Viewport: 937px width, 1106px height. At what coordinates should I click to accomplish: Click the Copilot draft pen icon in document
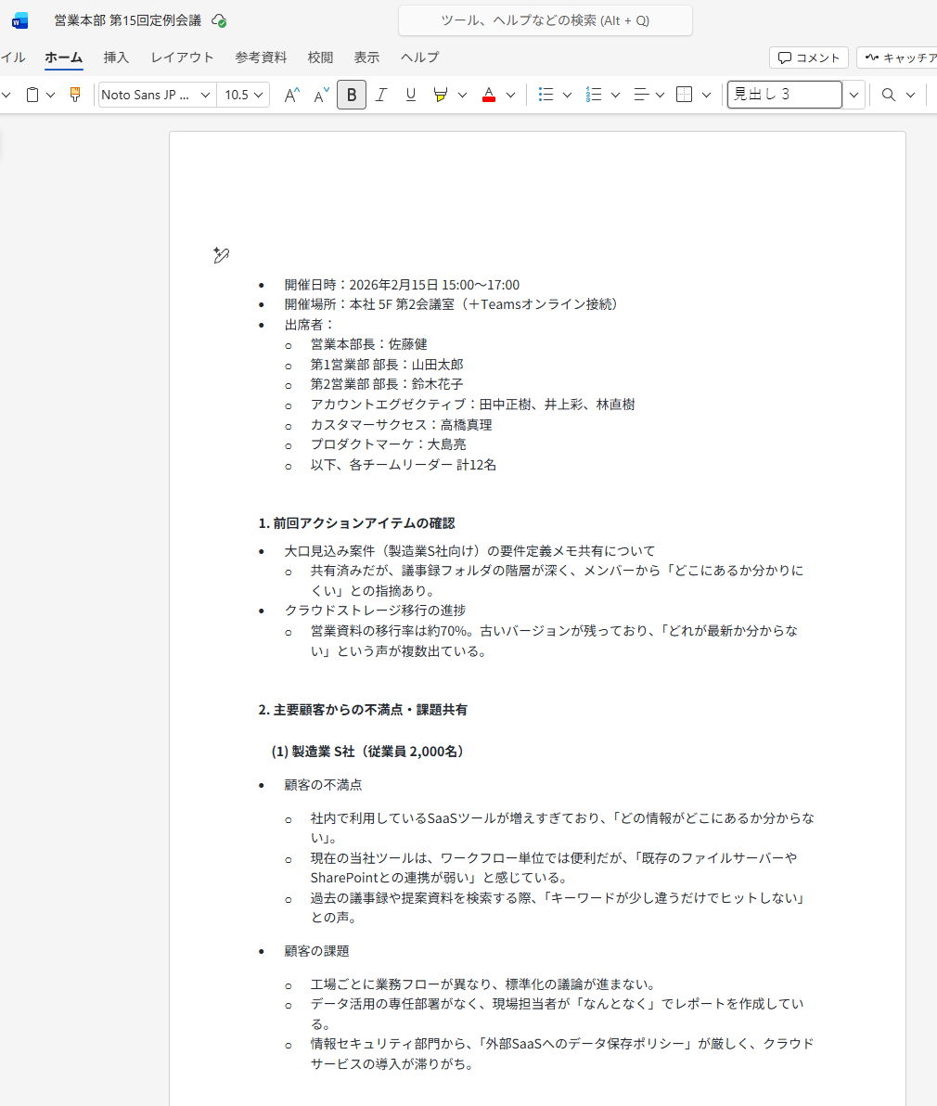(220, 255)
